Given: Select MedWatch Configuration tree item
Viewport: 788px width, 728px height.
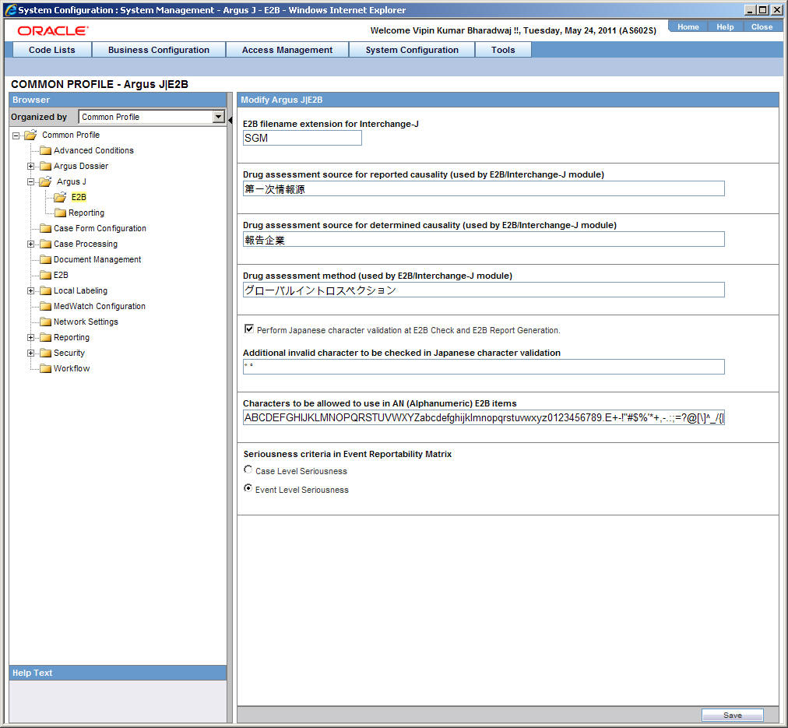Looking at the screenshot, I should click(100, 307).
